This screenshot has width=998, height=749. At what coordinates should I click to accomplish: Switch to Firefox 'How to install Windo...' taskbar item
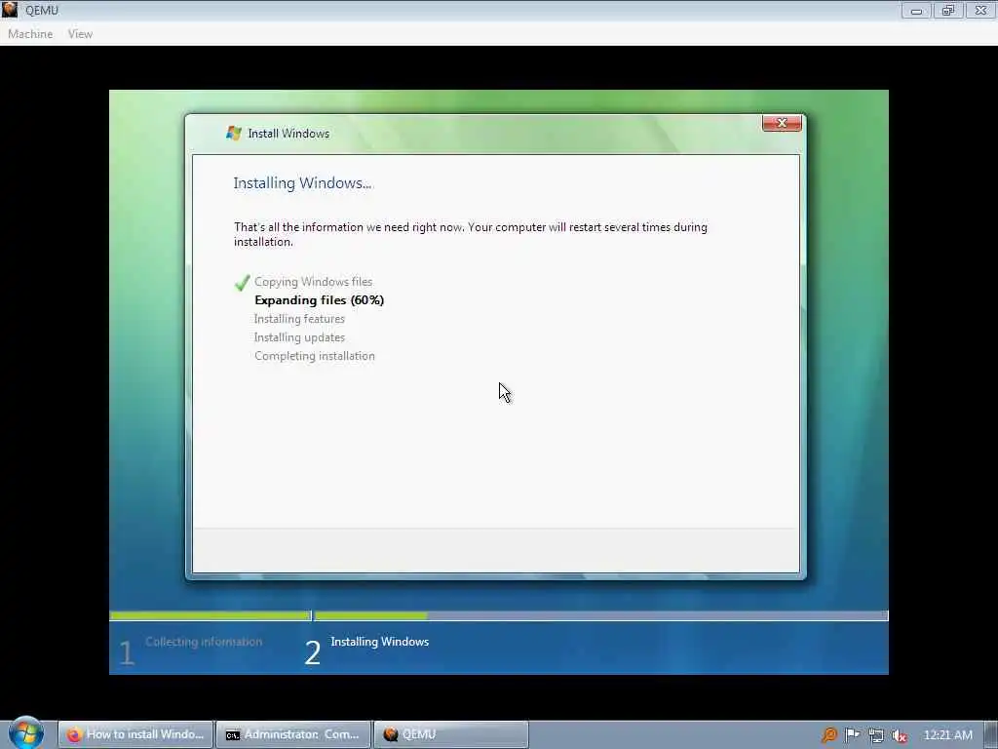(135, 734)
